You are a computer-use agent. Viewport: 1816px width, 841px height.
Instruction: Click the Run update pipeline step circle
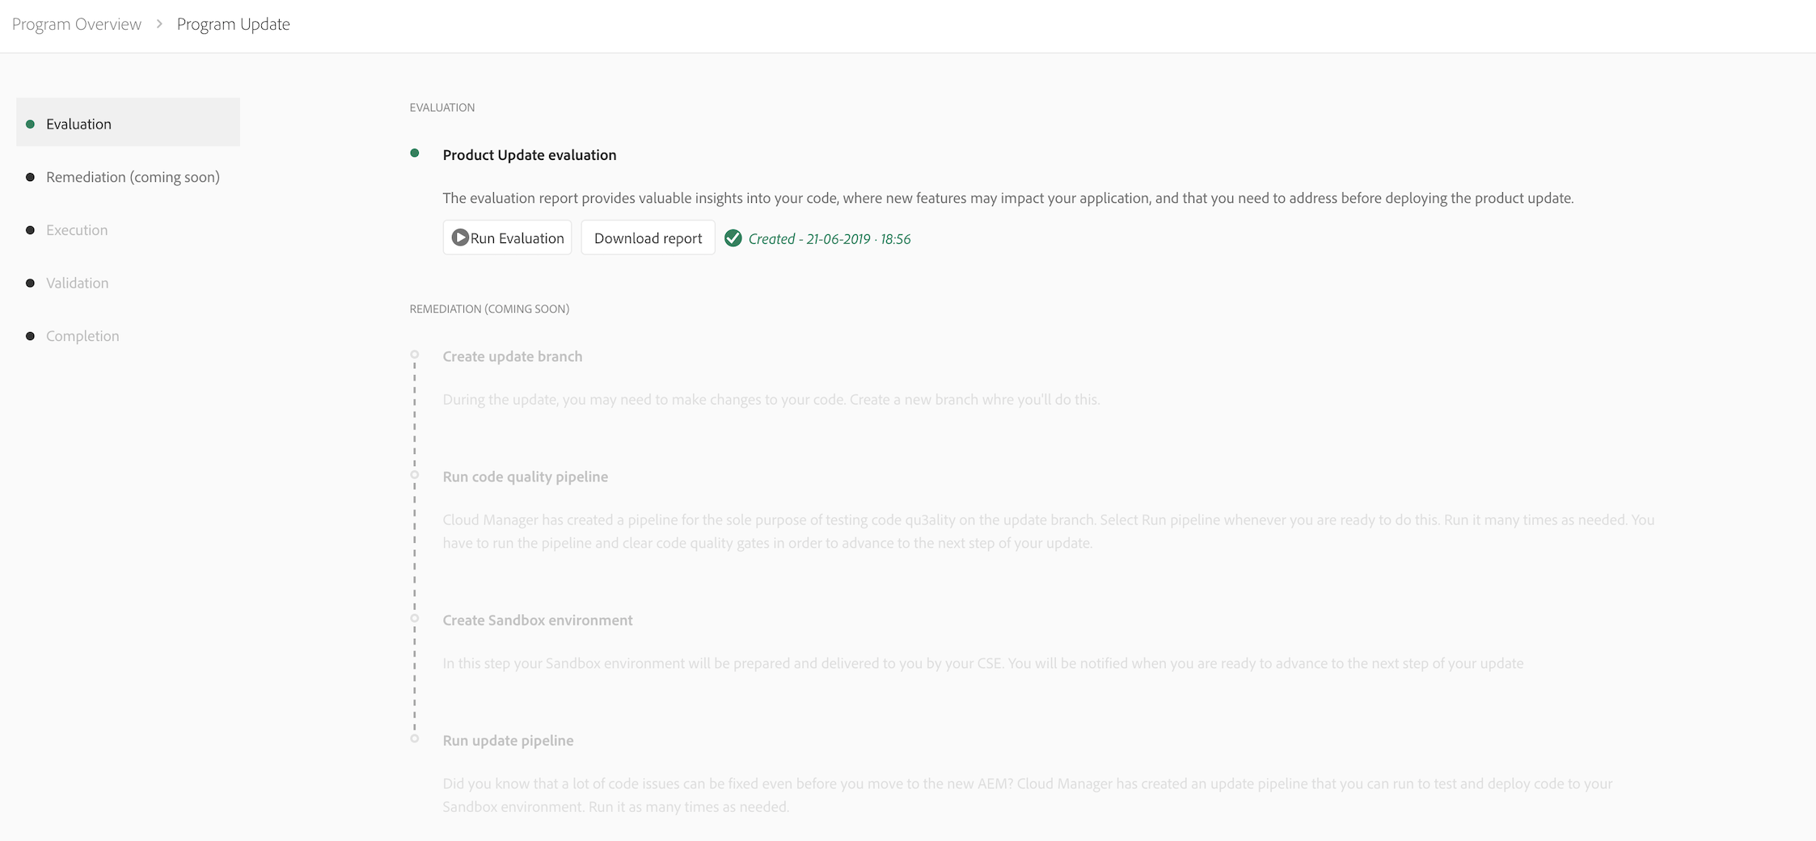tap(416, 738)
